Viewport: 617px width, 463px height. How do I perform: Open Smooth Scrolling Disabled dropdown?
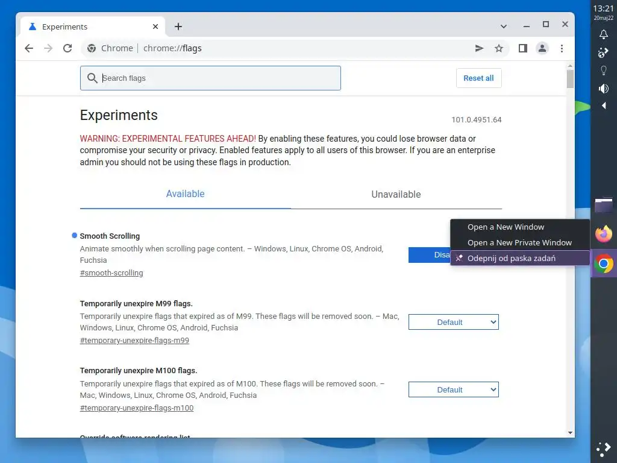(430, 255)
